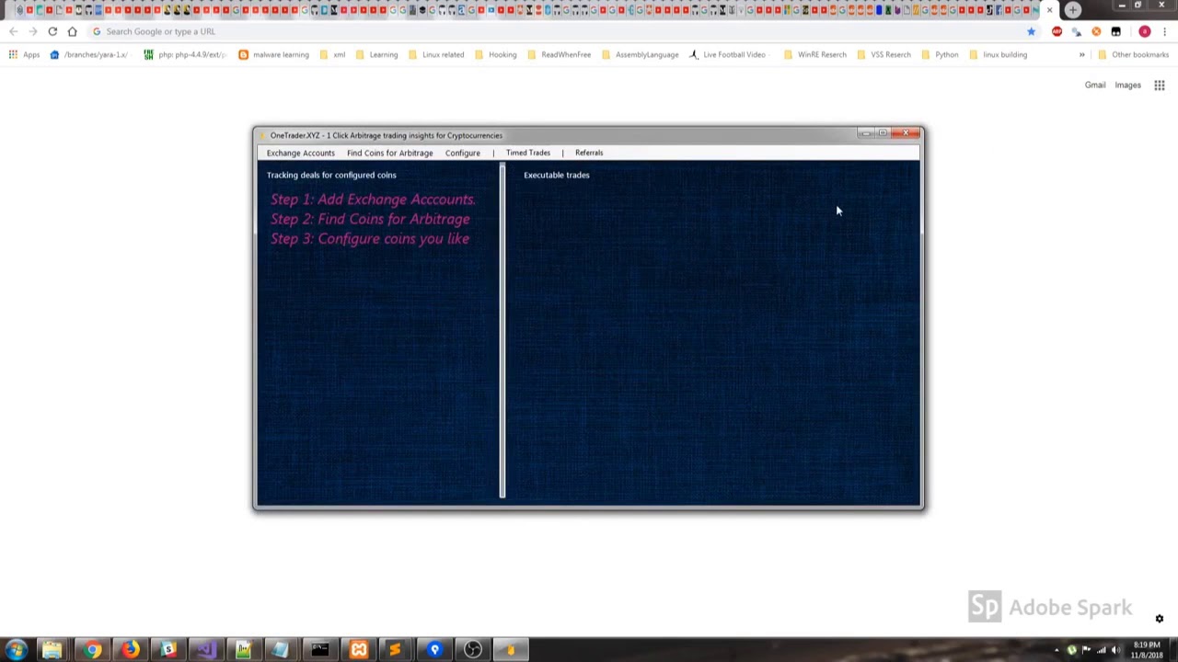The image size is (1178, 662).
Task: Open Find Coins for Arbitrage menu
Action: coord(389,153)
